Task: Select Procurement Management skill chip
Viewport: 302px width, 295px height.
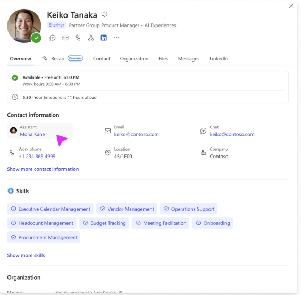Action: pyautogui.click(x=44, y=237)
